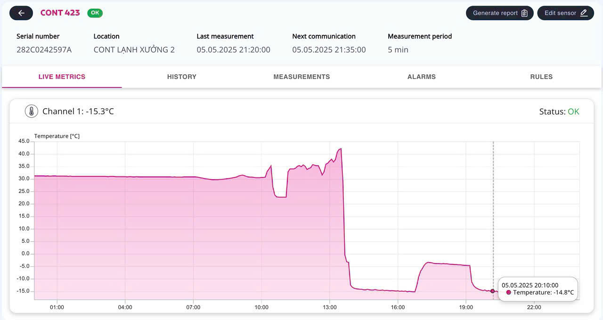
Task: Click the pencil icon in Edit sensor
Action: tap(584, 13)
